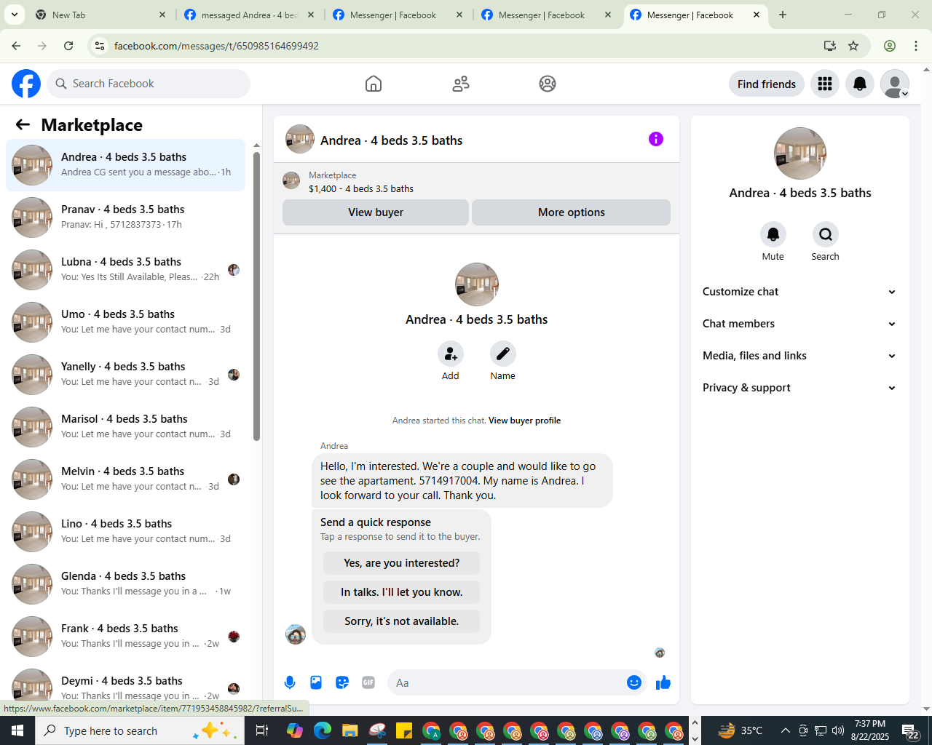Switch to the New Tab browser tab
The height and width of the screenshot is (745, 932).
click(100, 15)
